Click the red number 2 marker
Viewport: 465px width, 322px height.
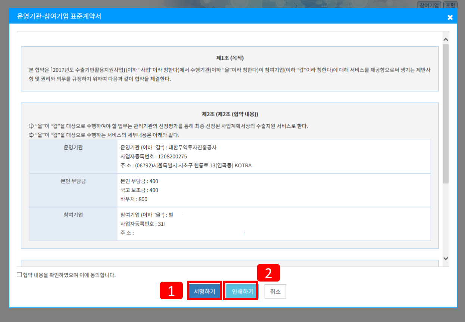point(268,273)
